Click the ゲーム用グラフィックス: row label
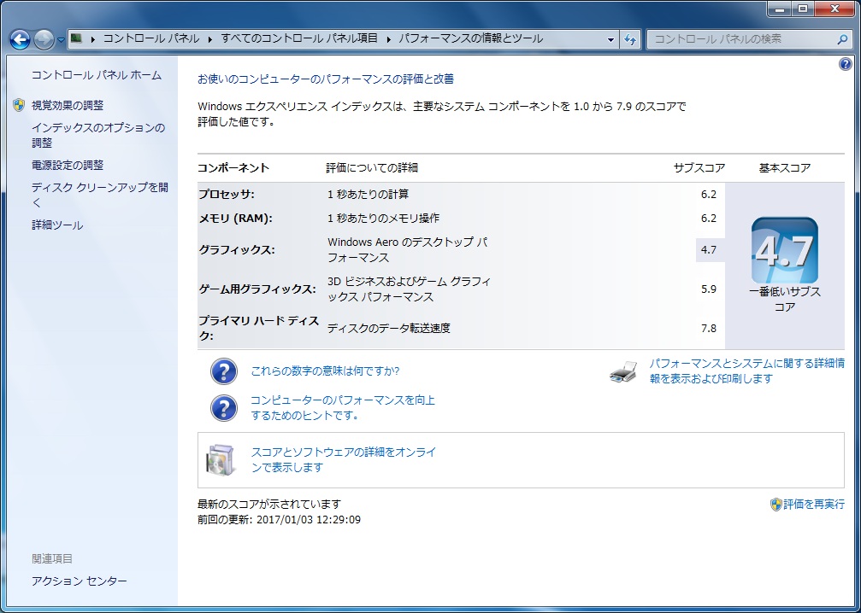 click(257, 289)
